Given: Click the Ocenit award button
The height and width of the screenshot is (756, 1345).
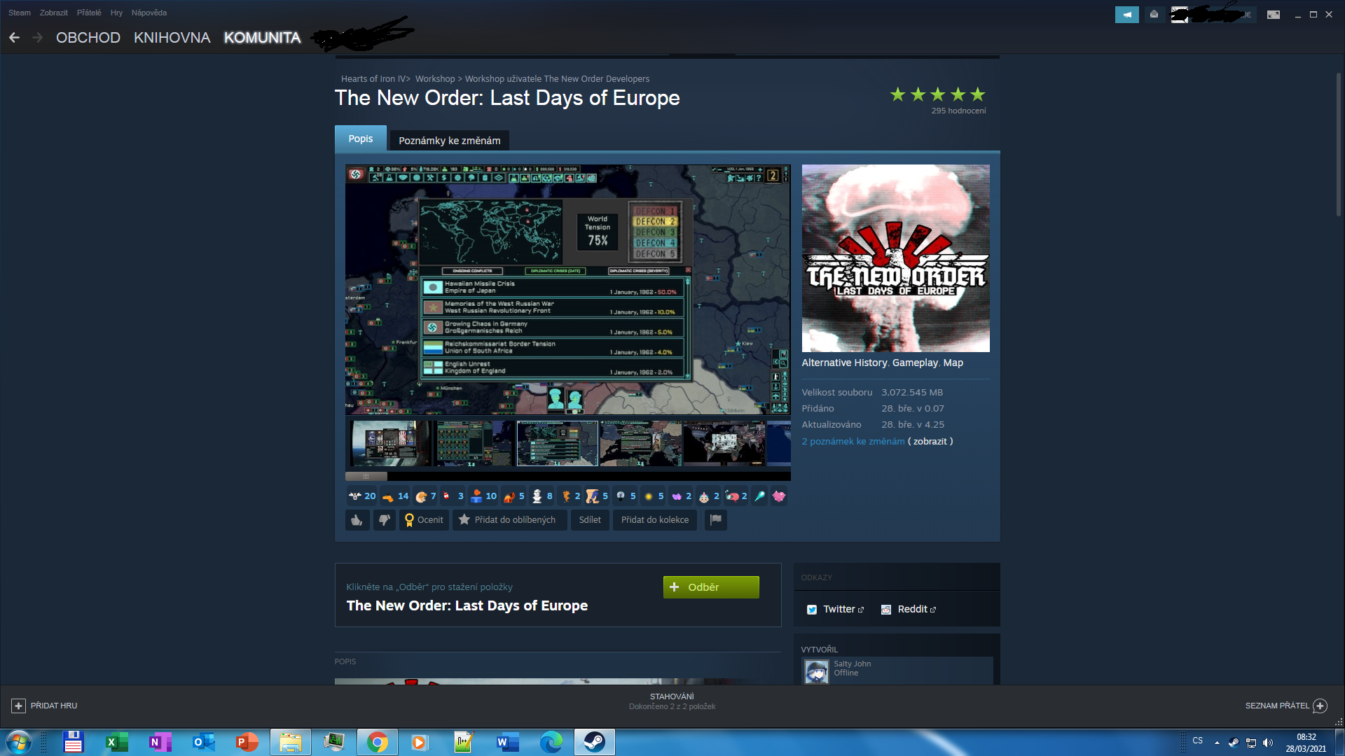Looking at the screenshot, I should 424,520.
